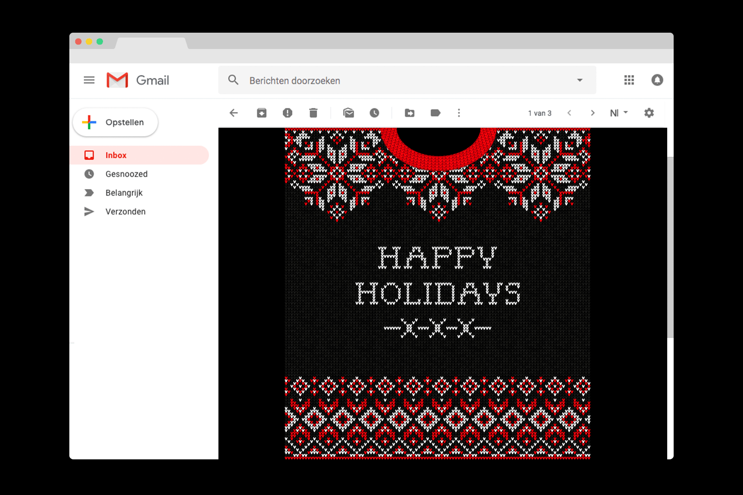Open the main hamburger menu
743x495 pixels.
click(x=89, y=80)
